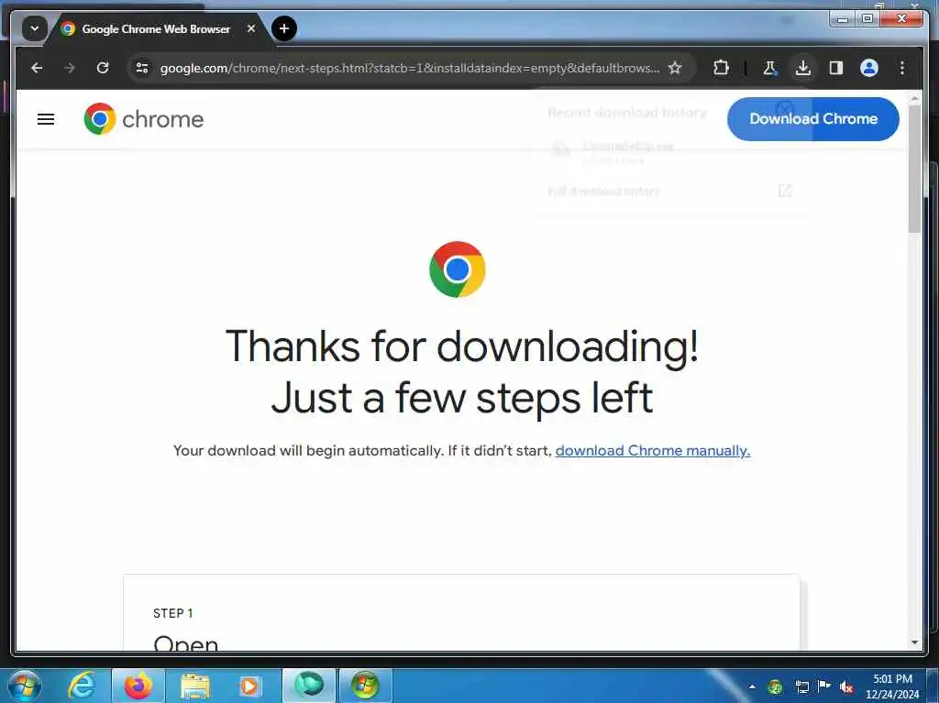Viewport: 939px width, 703px height.
Task: Open the tab search dropdown arrow
Action: coord(35,28)
